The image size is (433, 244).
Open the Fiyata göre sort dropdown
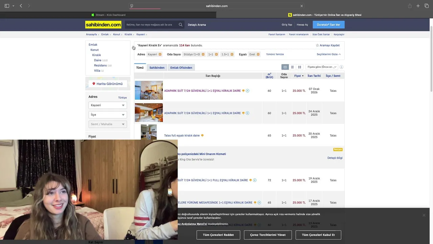[x=322, y=67]
